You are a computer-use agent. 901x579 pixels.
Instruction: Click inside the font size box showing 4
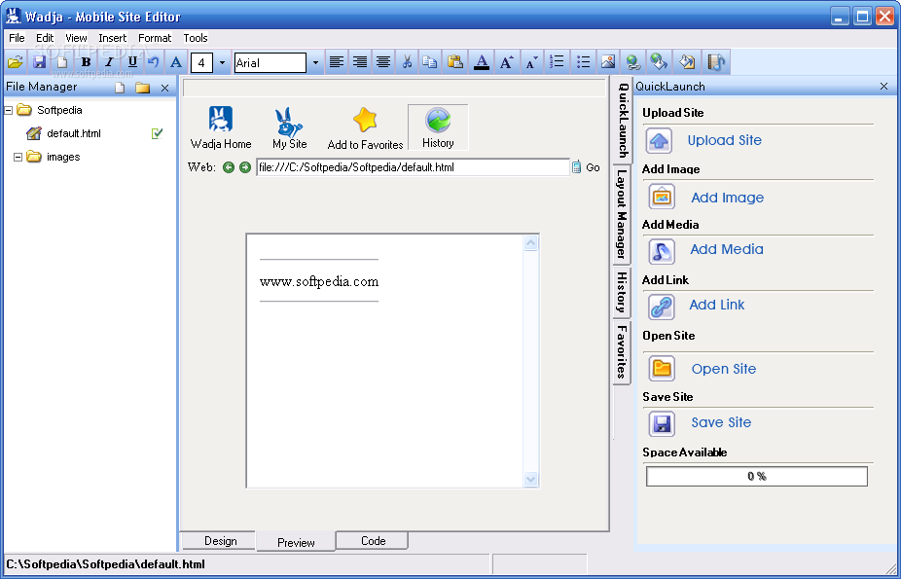point(201,62)
